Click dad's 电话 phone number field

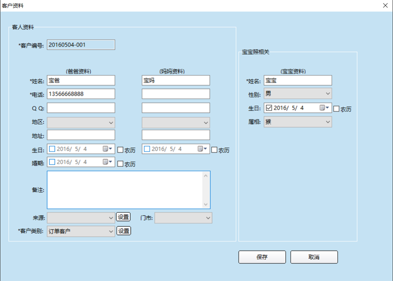tap(81, 94)
